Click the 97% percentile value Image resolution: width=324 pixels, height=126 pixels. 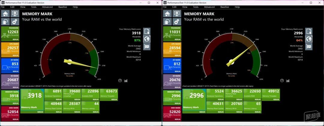pyautogui.click(x=138, y=40)
